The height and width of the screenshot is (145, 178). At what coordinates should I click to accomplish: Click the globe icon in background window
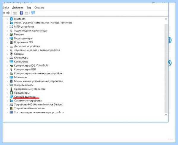(170, 40)
